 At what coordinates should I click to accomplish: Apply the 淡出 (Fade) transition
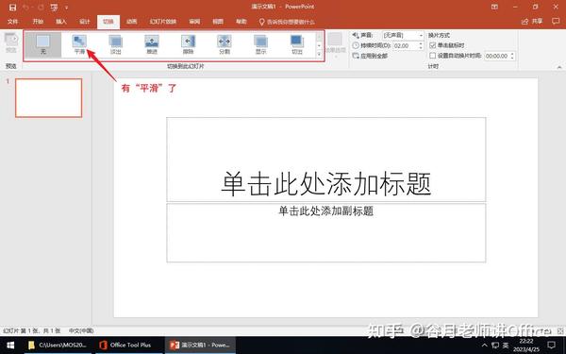115,44
